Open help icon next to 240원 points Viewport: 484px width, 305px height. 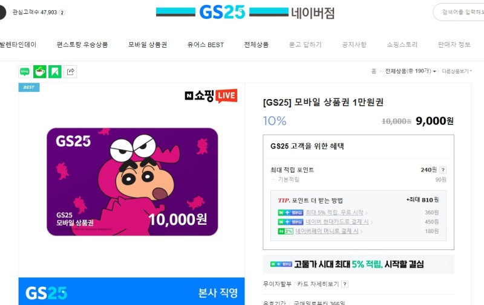(443, 170)
